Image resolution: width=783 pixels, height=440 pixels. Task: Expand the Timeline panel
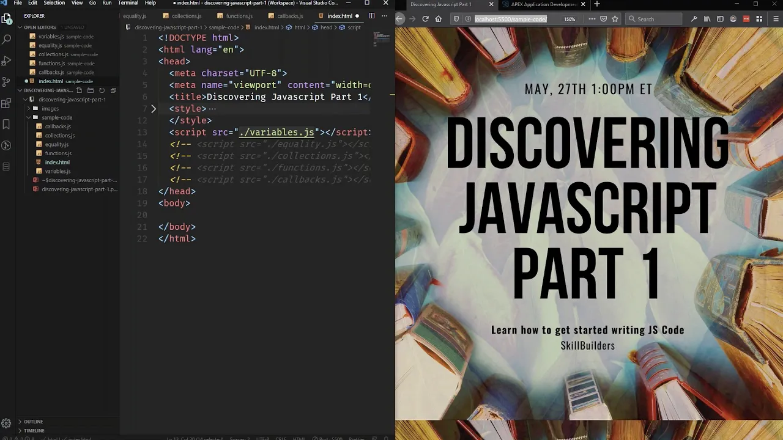(x=33, y=431)
